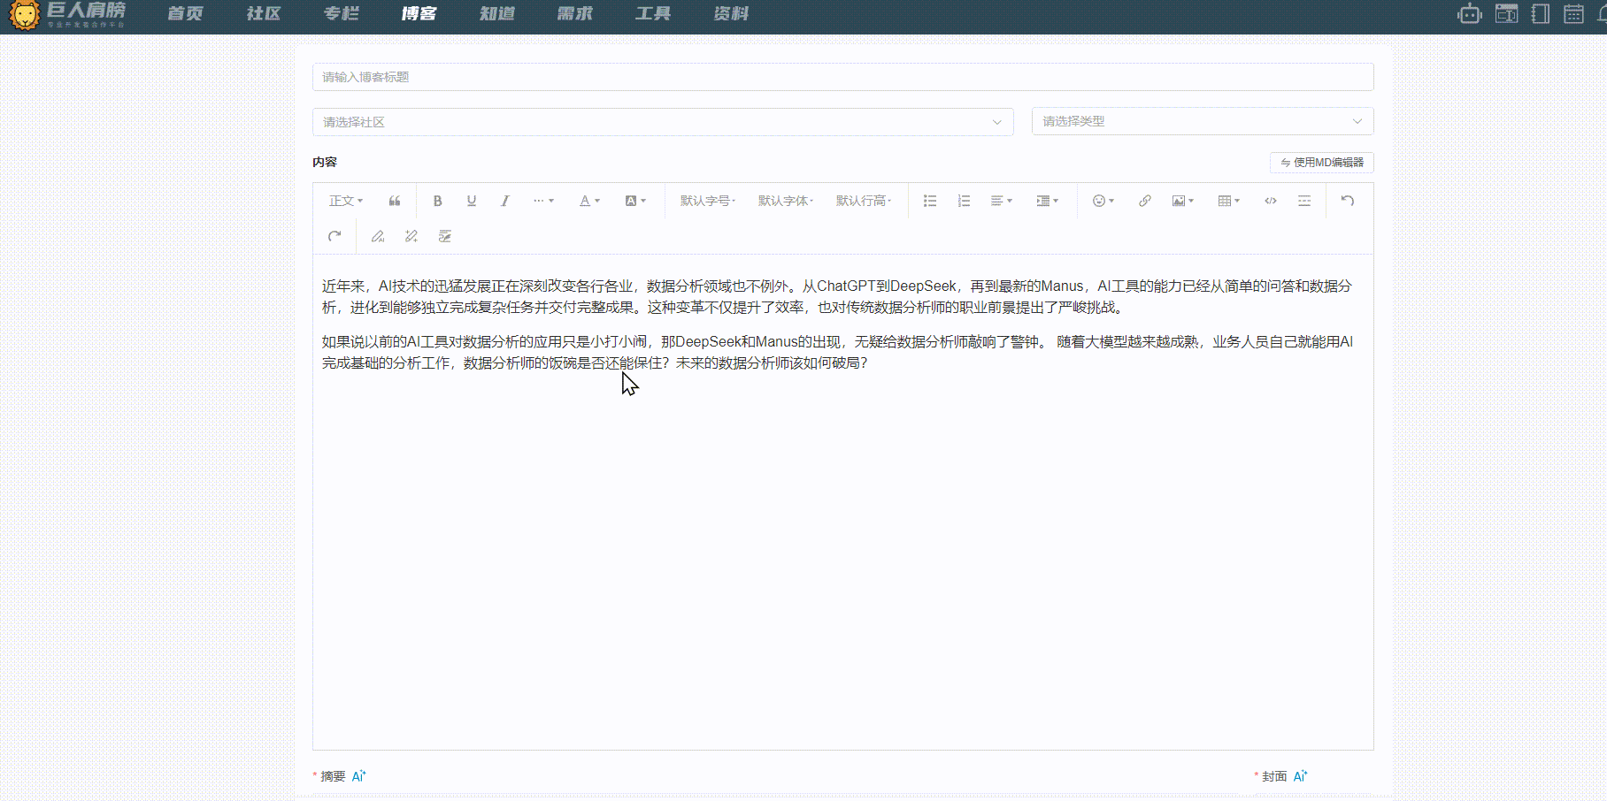Image resolution: width=1607 pixels, height=801 pixels.
Task: Toggle bold formatting
Action: click(x=437, y=201)
